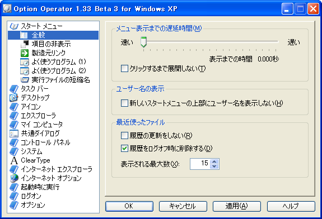Select 項目の非表示 tree entry
This screenshot has height=219, width=322.
tap(51, 44)
